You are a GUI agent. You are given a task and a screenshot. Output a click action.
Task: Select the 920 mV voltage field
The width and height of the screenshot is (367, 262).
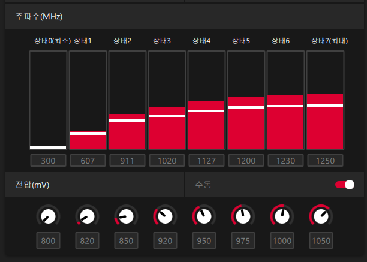point(165,240)
